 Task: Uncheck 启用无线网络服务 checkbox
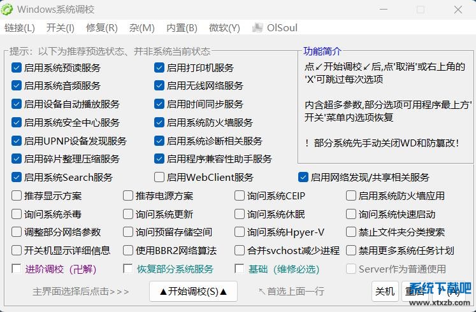point(159,85)
